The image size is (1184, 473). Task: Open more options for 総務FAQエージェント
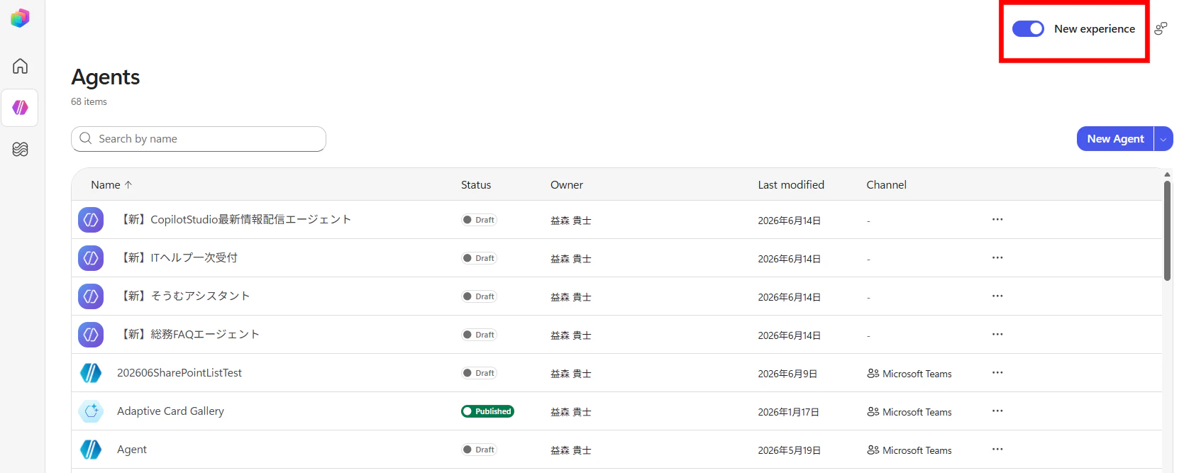pos(997,334)
